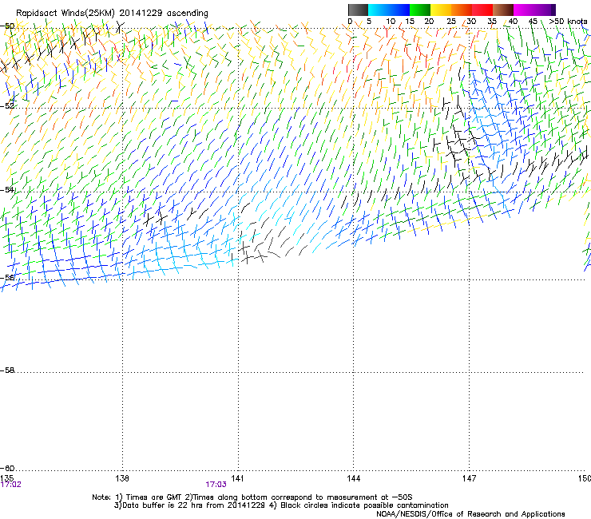The width and height of the screenshot is (591, 519).
Task: Click the 135 longitude axis label
Action: click(6, 478)
